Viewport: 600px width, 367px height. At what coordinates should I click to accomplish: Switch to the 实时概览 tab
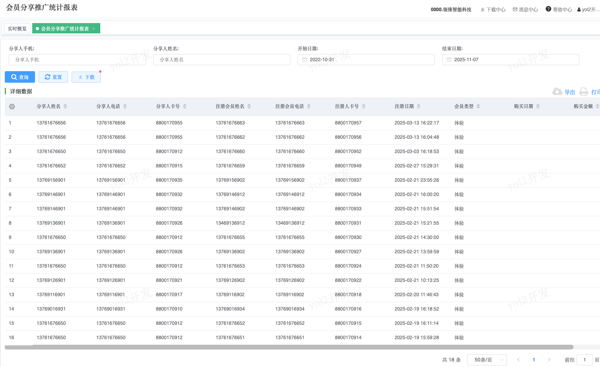pos(17,29)
